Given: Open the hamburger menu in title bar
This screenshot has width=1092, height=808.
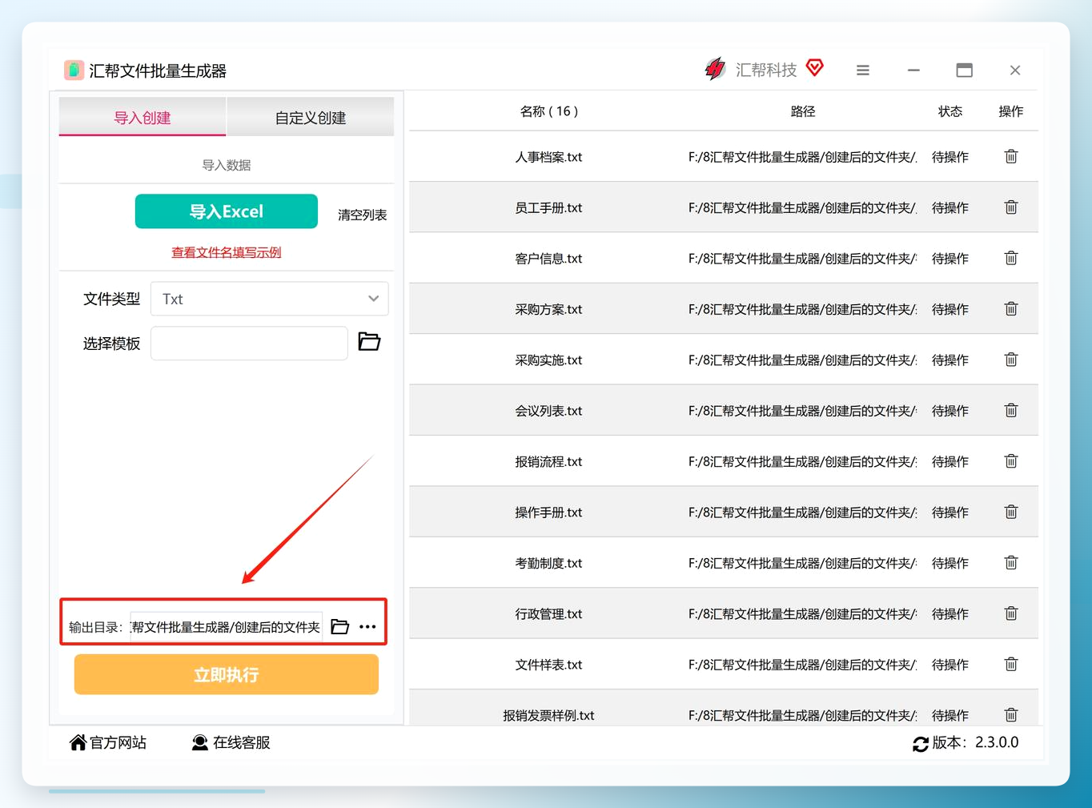Looking at the screenshot, I should pos(863,70).
